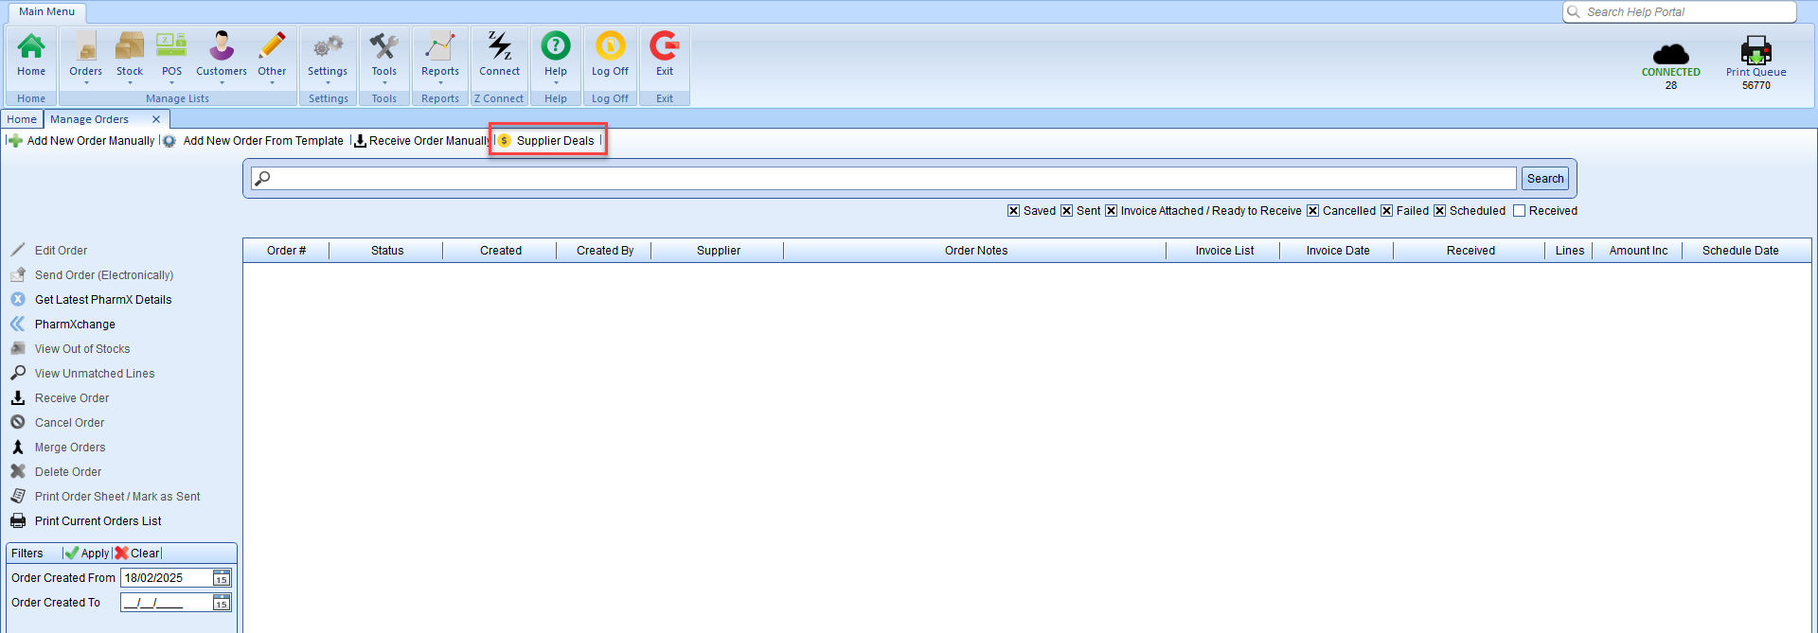This screenshot has height=633, width=1818.
Task: Enable the Received status checkbox
Action: coord(1519,211)
